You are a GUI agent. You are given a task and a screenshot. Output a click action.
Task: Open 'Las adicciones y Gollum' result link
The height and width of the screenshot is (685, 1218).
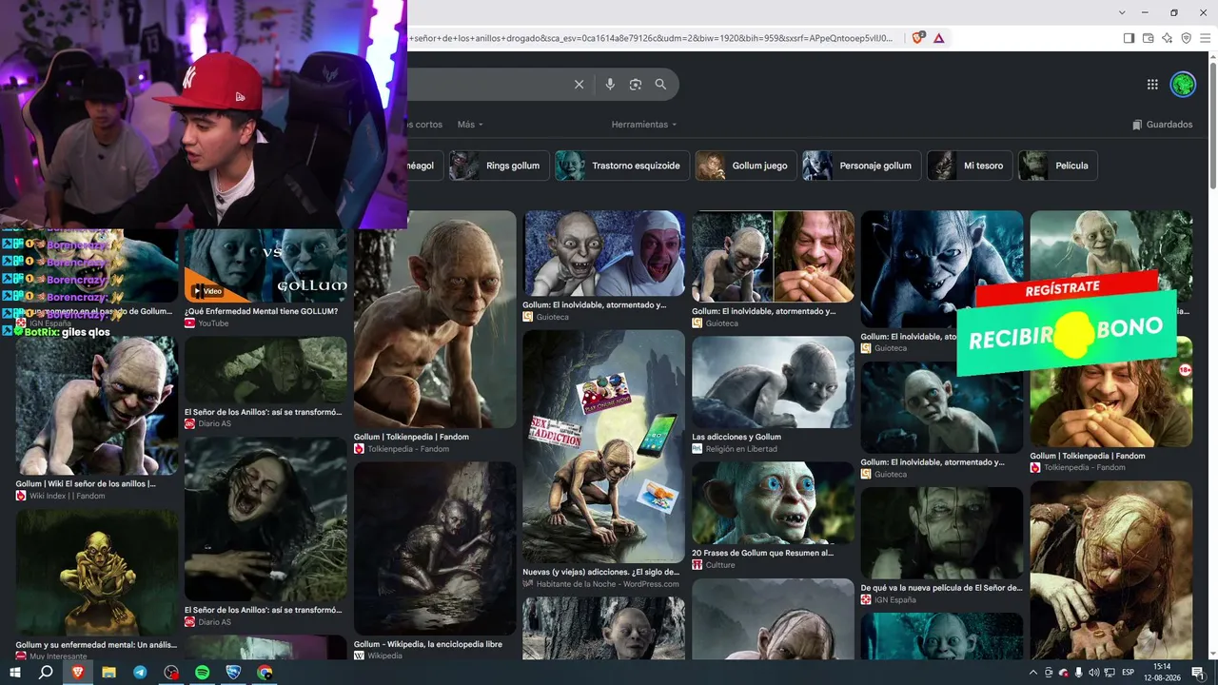737,437
